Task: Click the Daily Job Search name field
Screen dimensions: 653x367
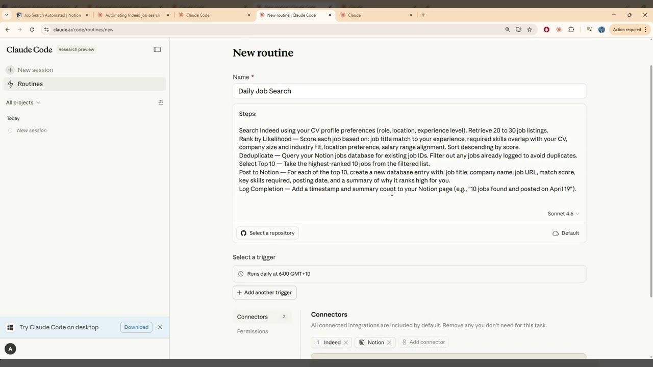Action: point(409,91)
